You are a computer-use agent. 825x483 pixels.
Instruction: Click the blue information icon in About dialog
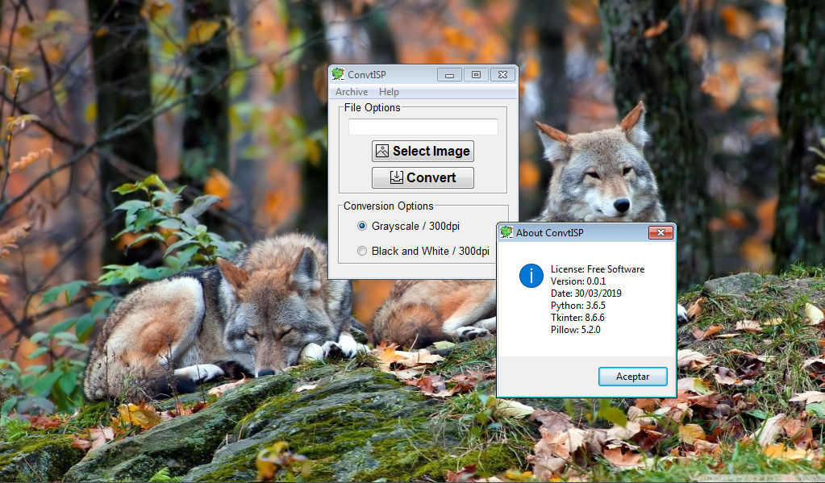coord(531,276)
